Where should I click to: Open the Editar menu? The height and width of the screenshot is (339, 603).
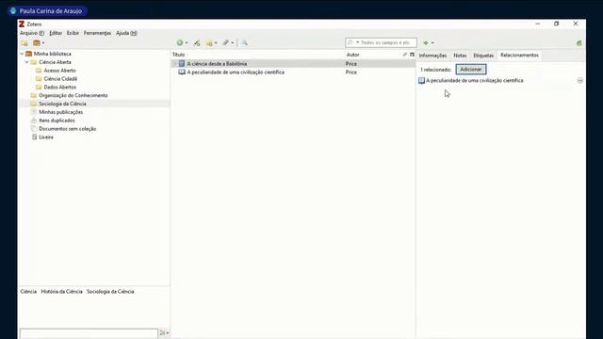point(56,33)
